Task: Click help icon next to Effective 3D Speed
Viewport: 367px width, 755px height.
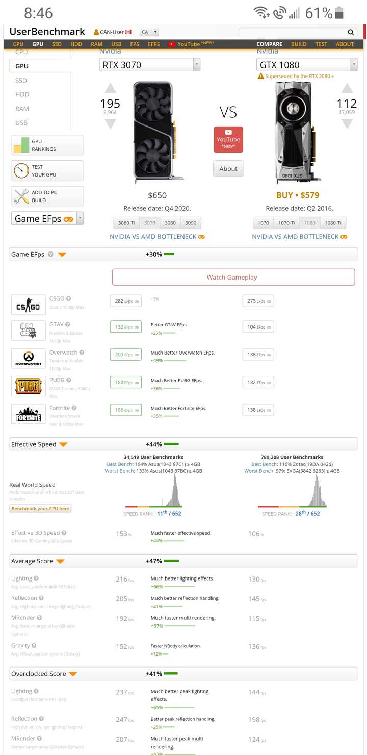Action: click(64, 533)
